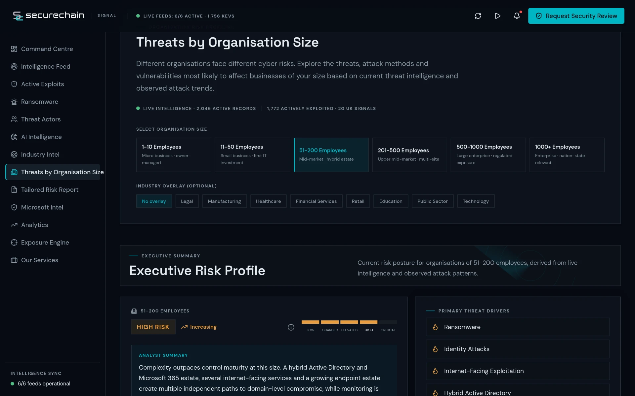The image size is (635, 396).
Task: Open the Identity Attacks threat driver row
Action: (x=518, y=349)
